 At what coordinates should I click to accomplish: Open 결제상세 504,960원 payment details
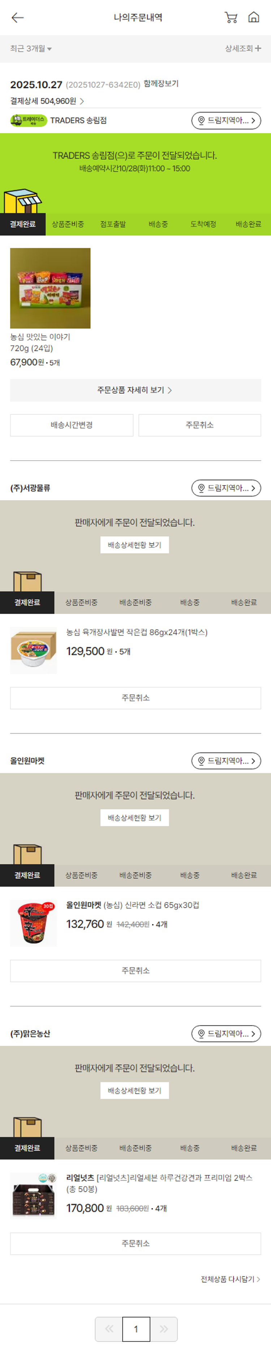coord(47,101)
